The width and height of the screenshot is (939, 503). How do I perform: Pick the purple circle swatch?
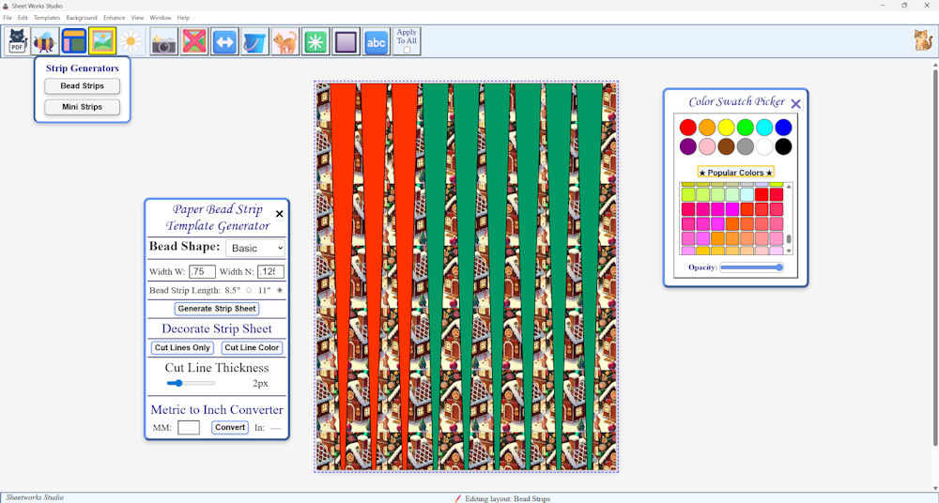click(688, 146)
